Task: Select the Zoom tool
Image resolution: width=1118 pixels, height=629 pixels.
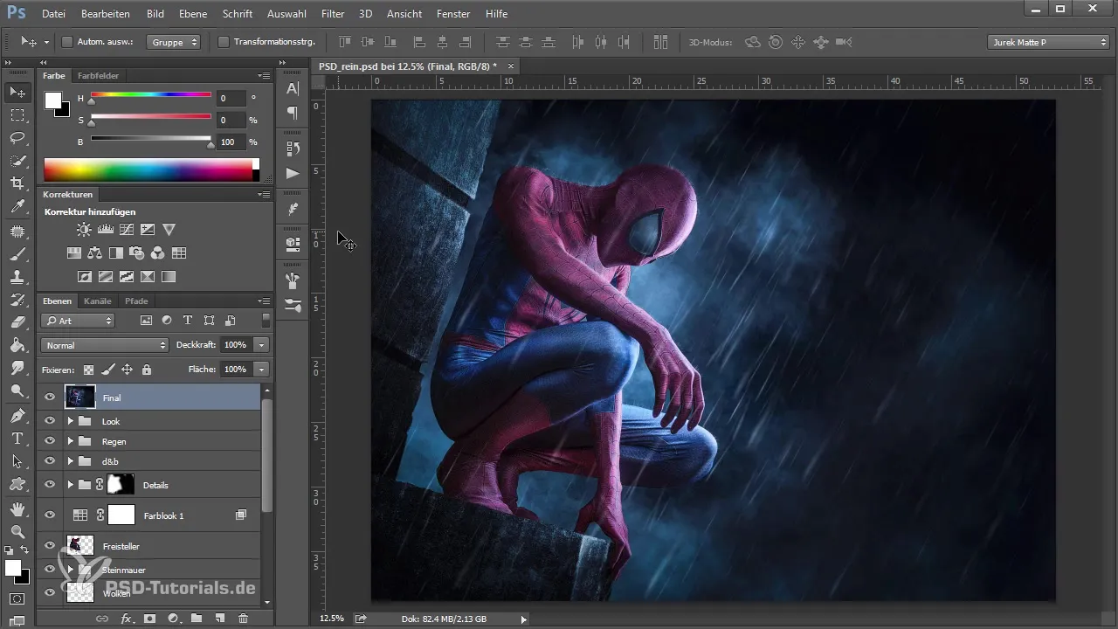Action: click(17, 530)
